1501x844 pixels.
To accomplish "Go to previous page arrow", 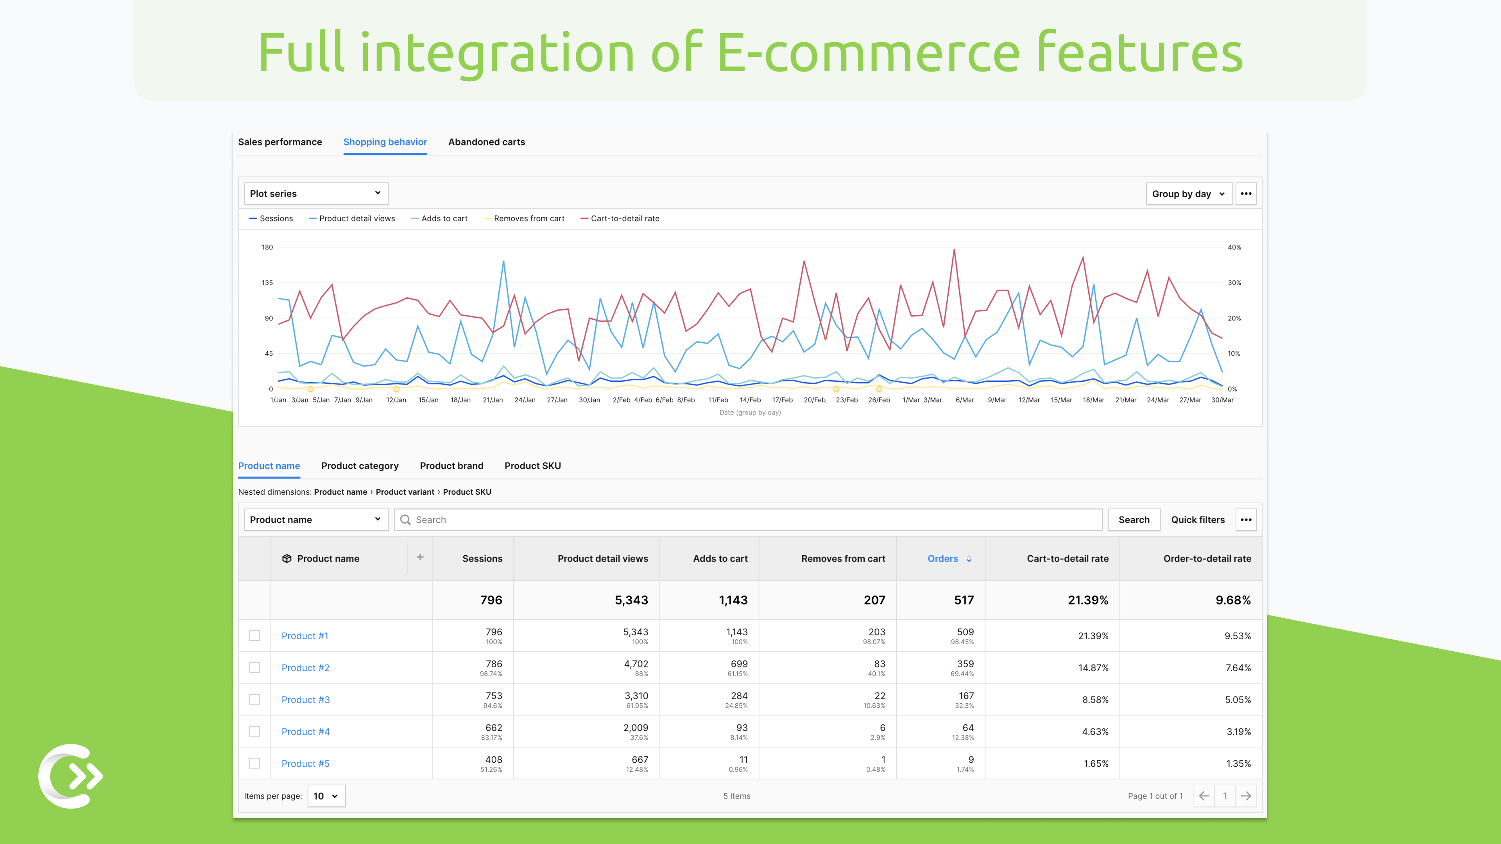I will (x=1204, y=796).
